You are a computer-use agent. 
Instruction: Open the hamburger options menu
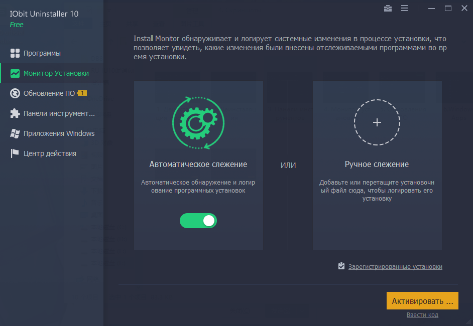pyautogui.click(x=404, y=9)
